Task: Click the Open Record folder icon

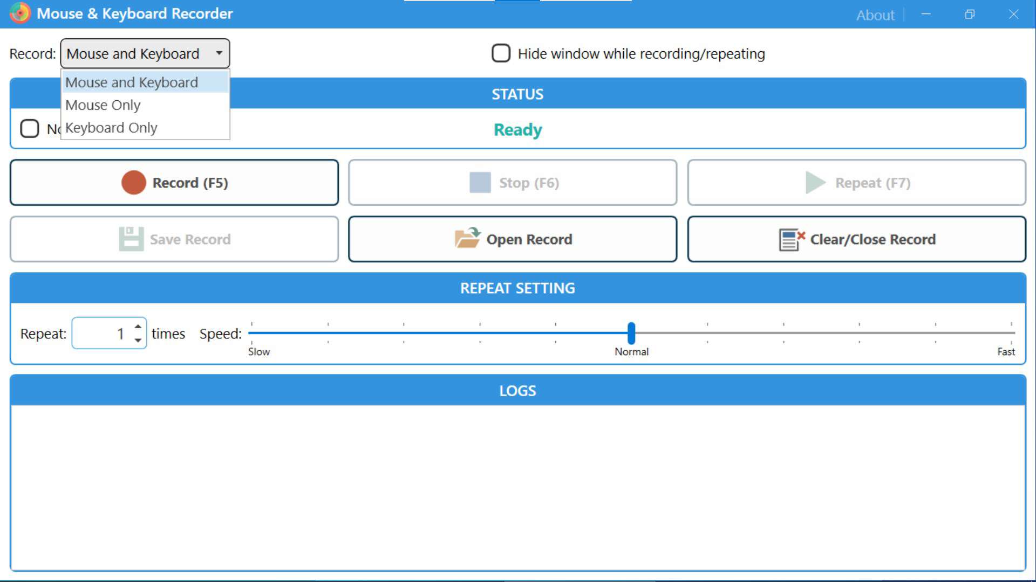Action: (x=466, y=239)
